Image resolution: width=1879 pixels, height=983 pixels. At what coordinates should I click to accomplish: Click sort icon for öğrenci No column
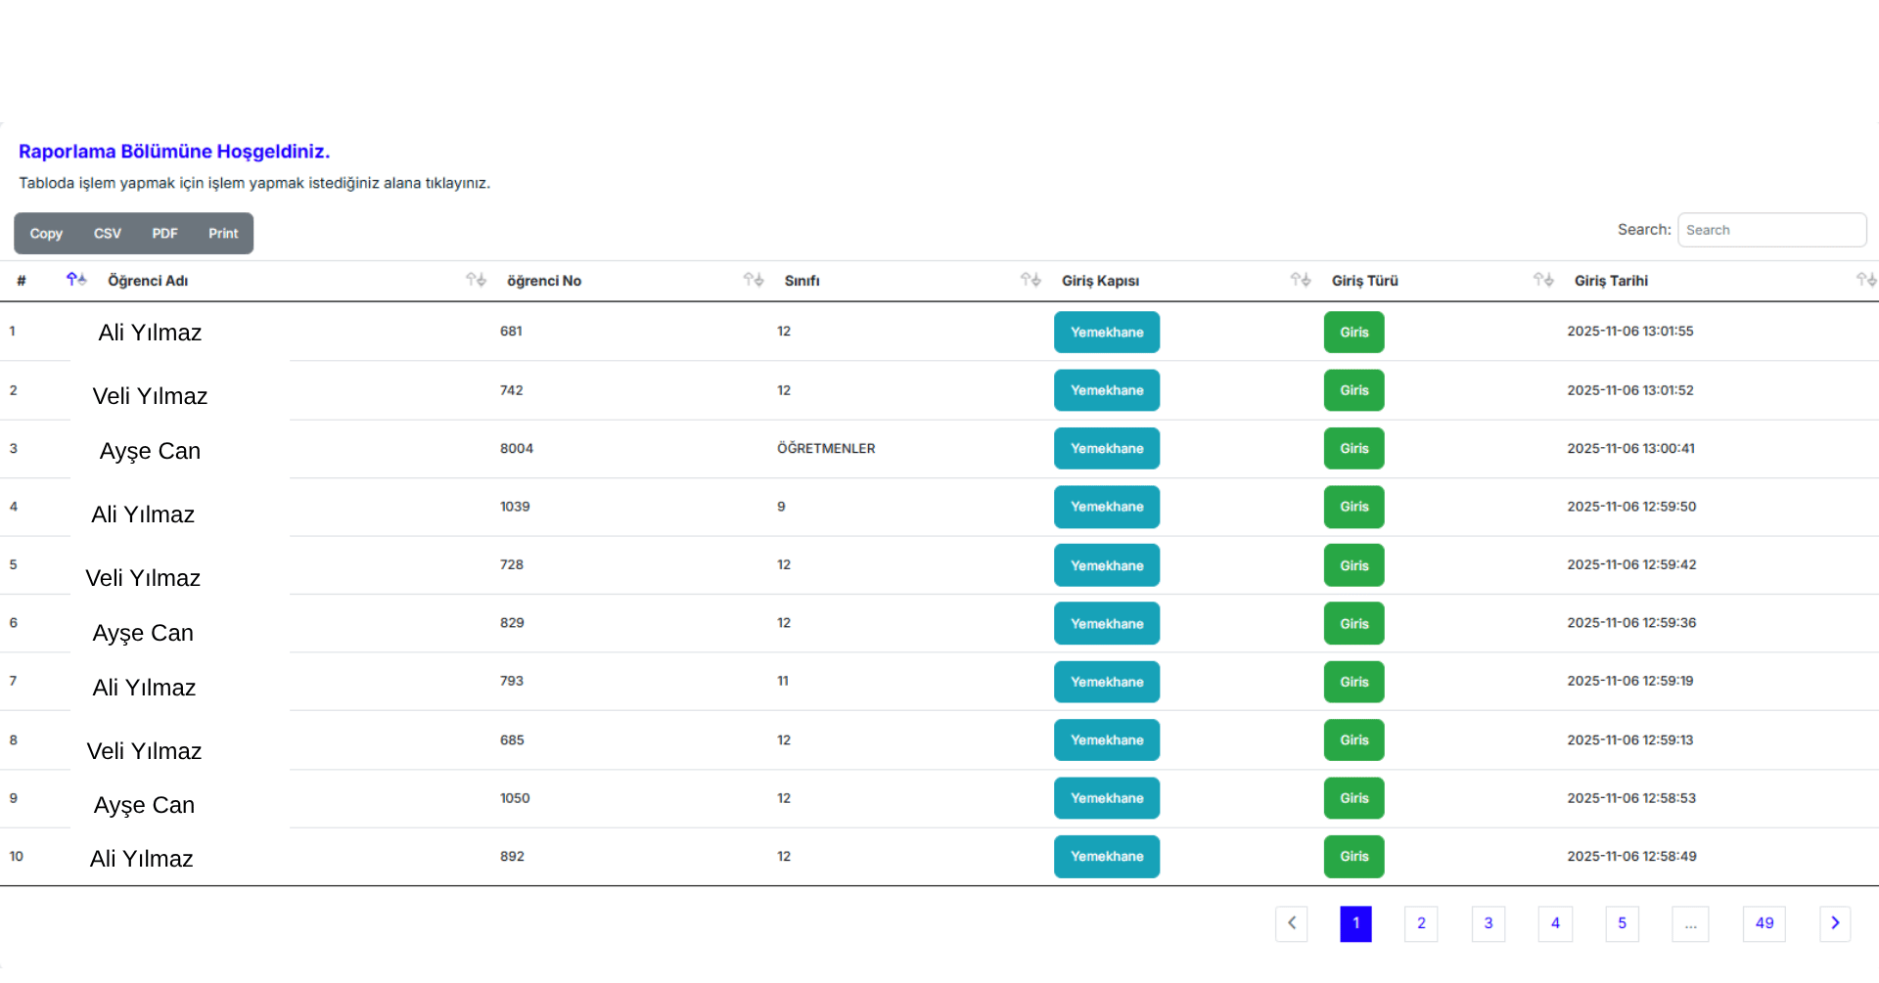(x=753, y=280)
